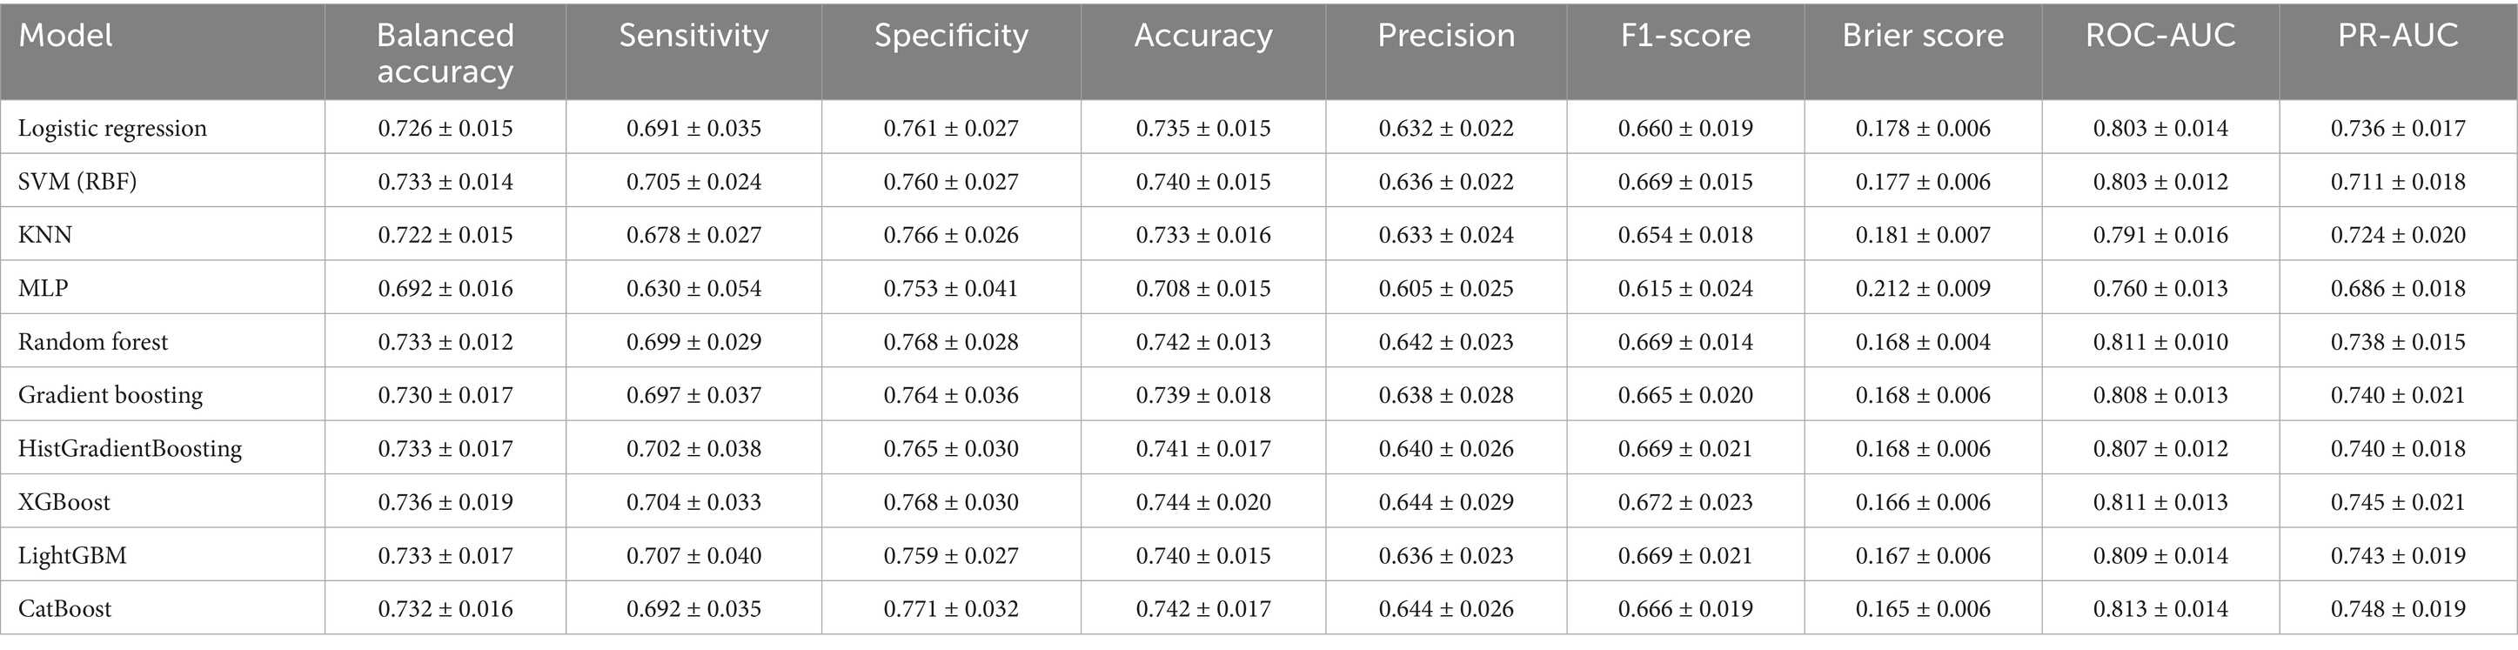The image size is (2518, 650).
Task: Click the Gradient boosting row label
Action: pyautogui.click(x=110, y=396)
